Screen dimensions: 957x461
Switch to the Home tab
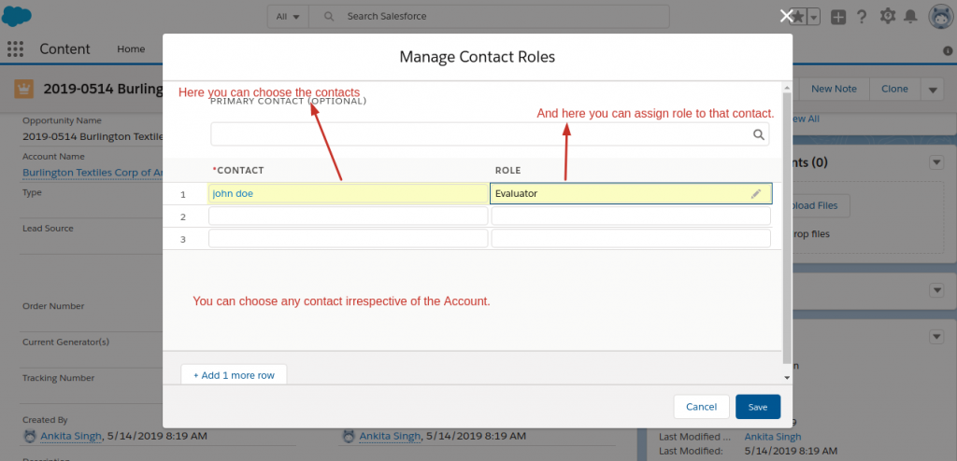tap(131, 49)
